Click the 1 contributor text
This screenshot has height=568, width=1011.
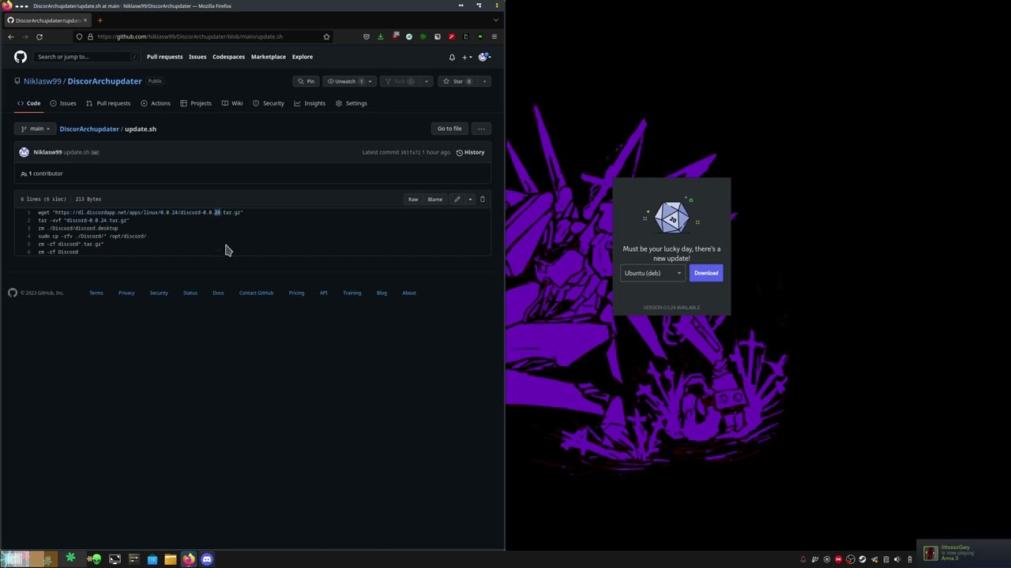45,174
